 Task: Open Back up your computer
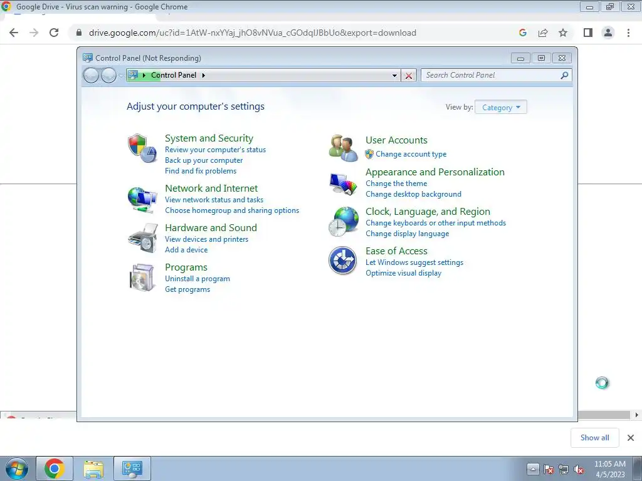[204, 160]
